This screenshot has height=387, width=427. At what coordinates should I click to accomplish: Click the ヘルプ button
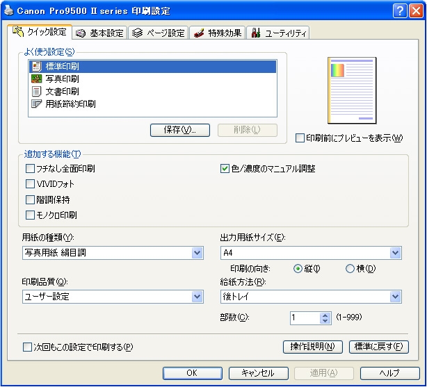coord(390,373)
